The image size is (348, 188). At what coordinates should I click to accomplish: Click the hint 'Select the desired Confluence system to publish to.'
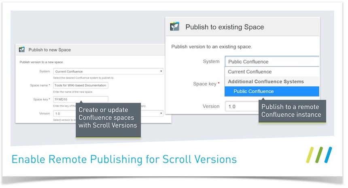click(x=83, y=78)
